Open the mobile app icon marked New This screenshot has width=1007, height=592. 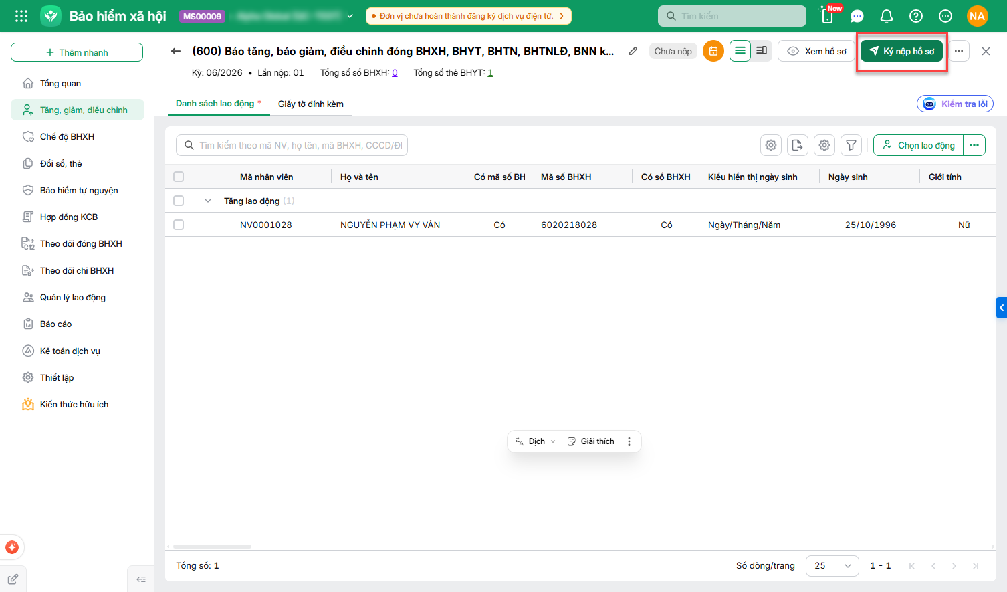[827, 15]
